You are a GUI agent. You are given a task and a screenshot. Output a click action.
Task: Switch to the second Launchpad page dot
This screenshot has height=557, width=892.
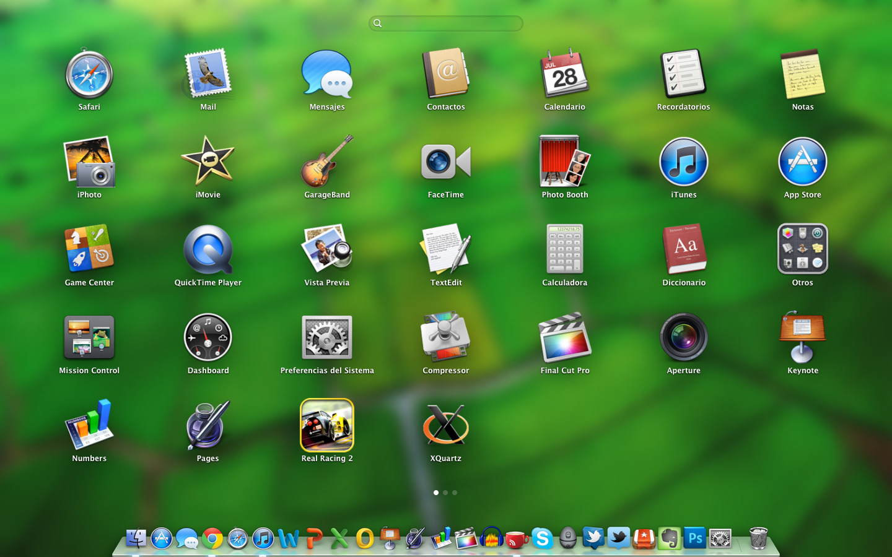coord(445,493)
